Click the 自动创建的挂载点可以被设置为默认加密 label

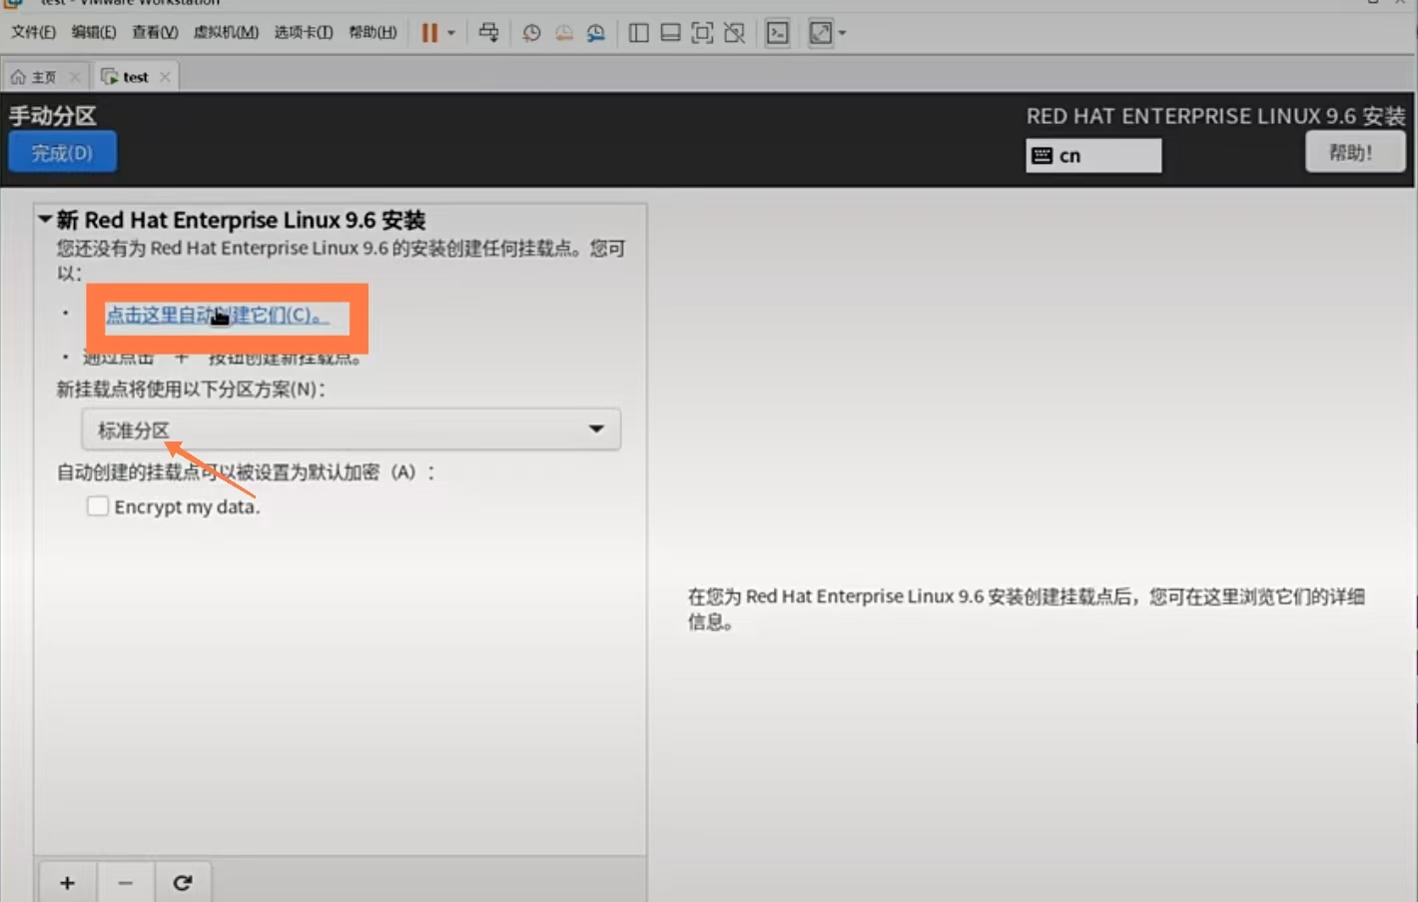click(x=247, y=471)
